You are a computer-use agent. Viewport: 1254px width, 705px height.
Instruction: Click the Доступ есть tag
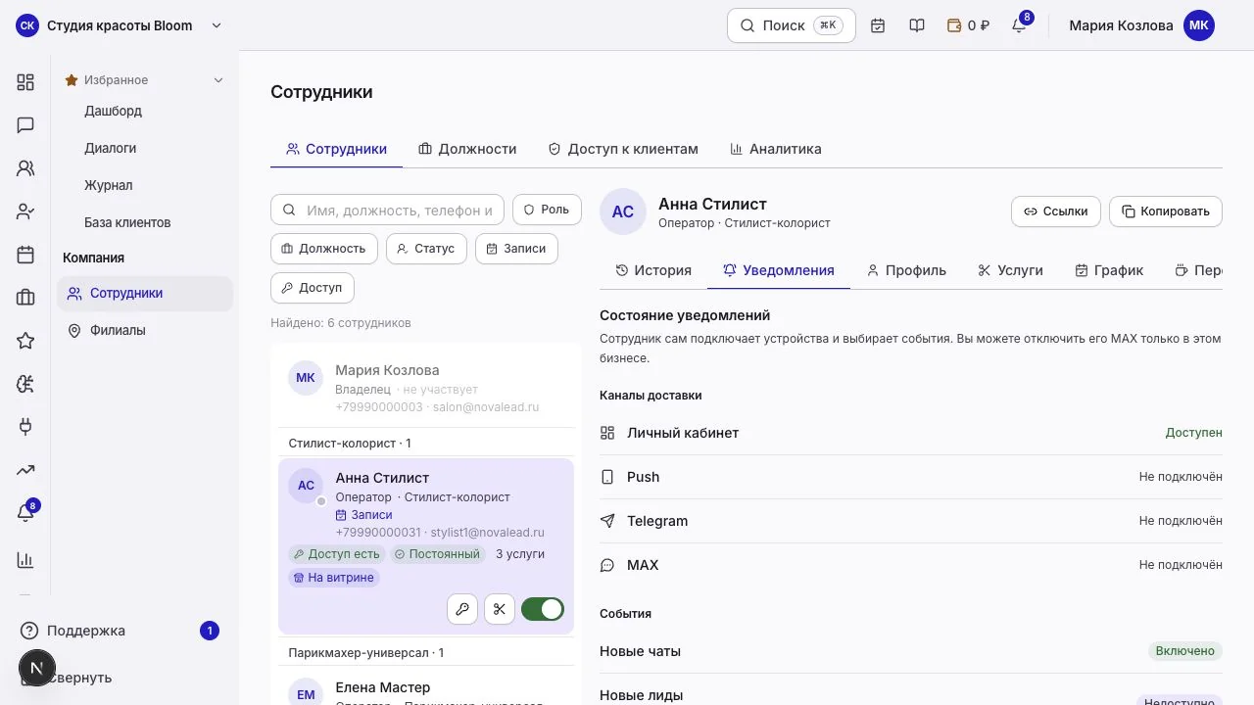[336, 554]
